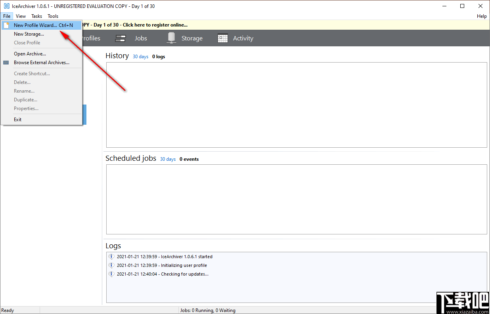Click the 'Jobs: 0 Running, 0 Waiting' status
Viewport: 490px width, 314px height.
point(208,310)
